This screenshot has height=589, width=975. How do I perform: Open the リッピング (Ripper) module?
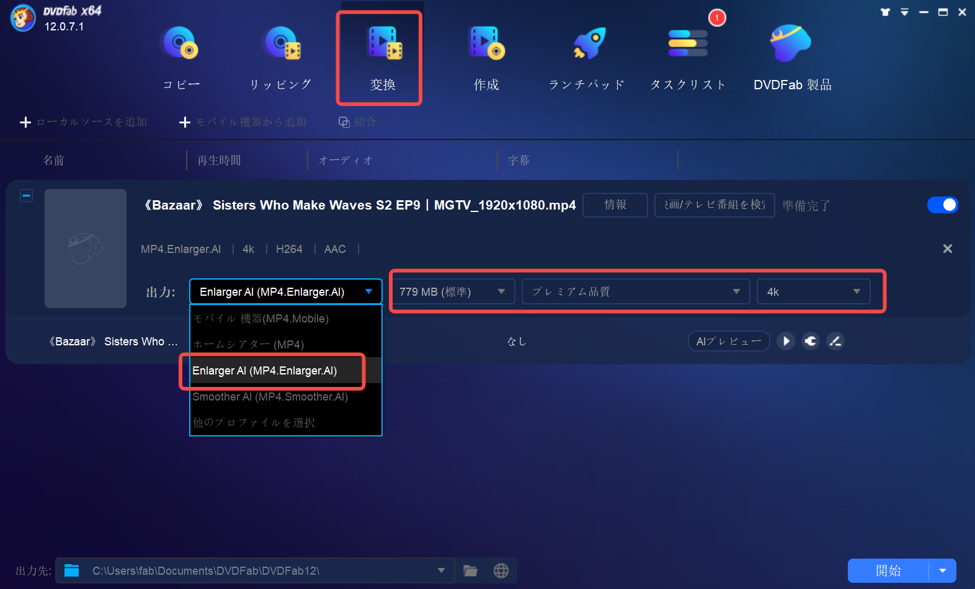tap(281, 58)
